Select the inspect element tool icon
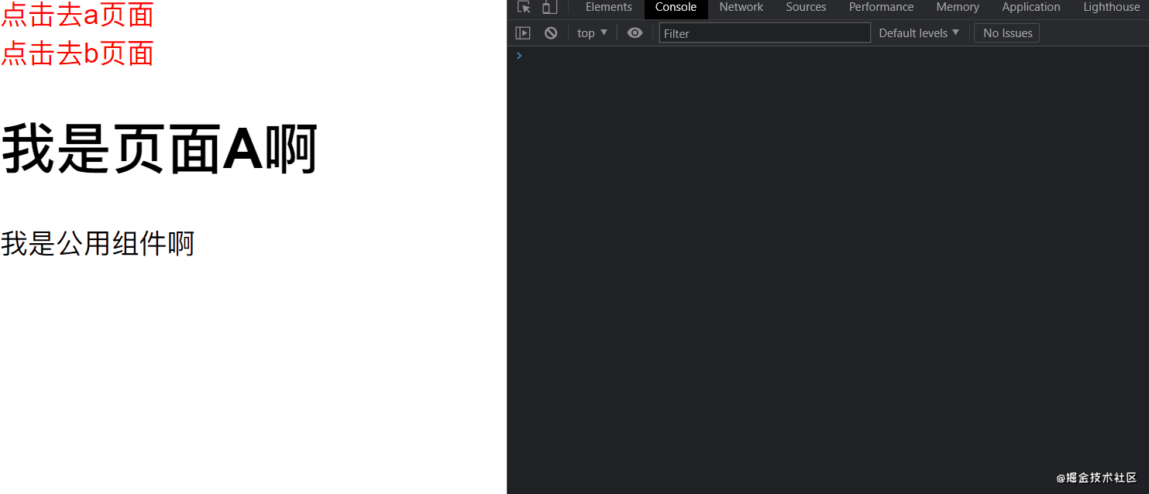This screenshot has height=494, width=1149. point(523,7)
